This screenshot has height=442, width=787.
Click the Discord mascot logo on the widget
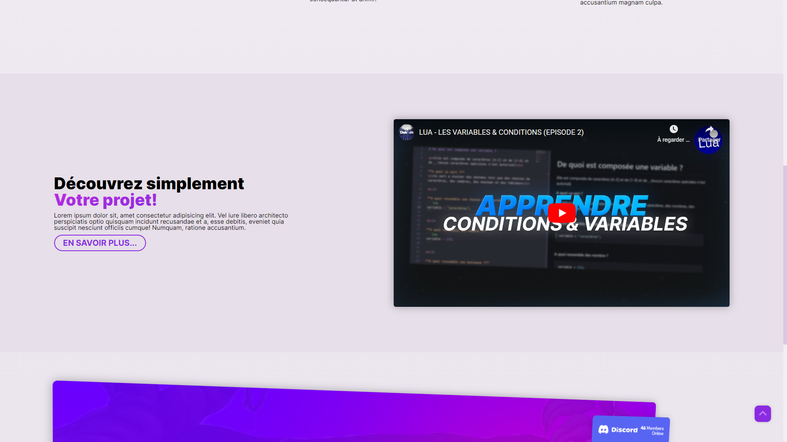[x=604, y=429]
